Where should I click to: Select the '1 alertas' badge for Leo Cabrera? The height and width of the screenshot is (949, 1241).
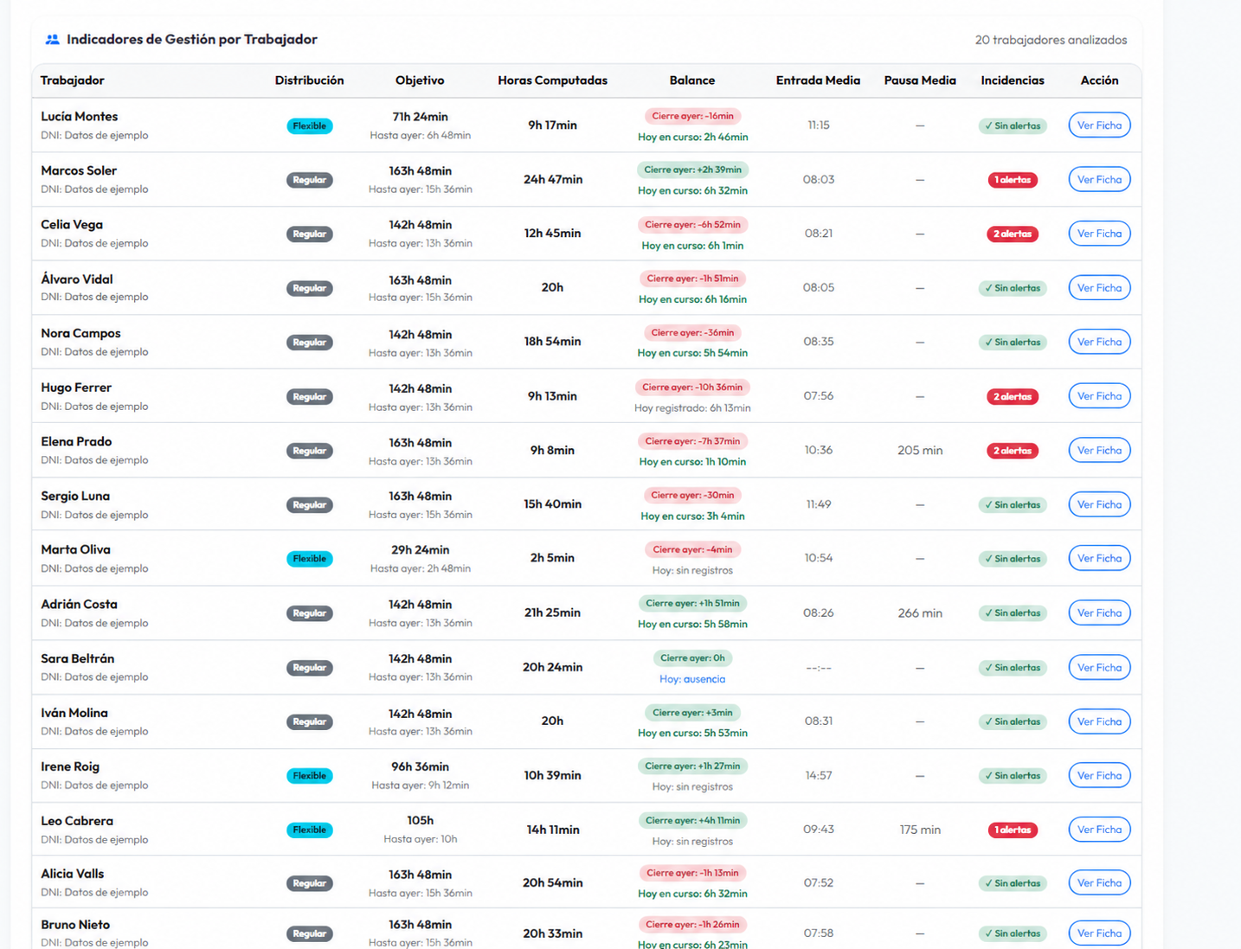pos(1013,830)
